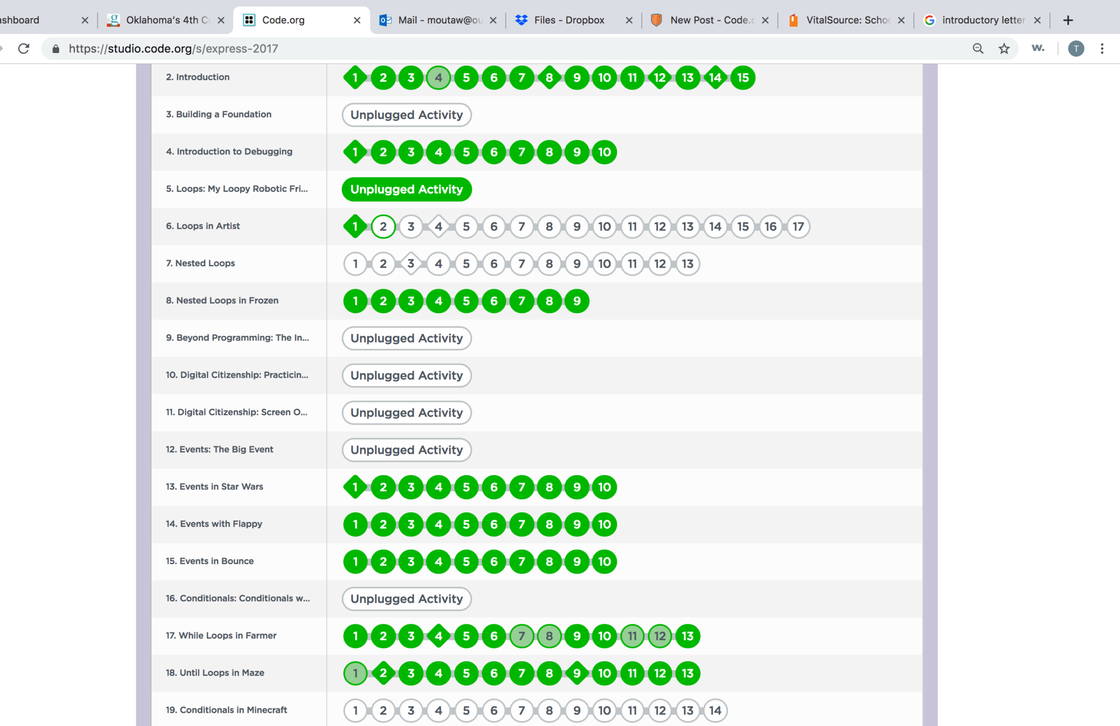Viewport: 1120px width, 726px height.
Task: Open the green Unplugged Activity for Loopy Robotic
Action: (x=406, y=189)
